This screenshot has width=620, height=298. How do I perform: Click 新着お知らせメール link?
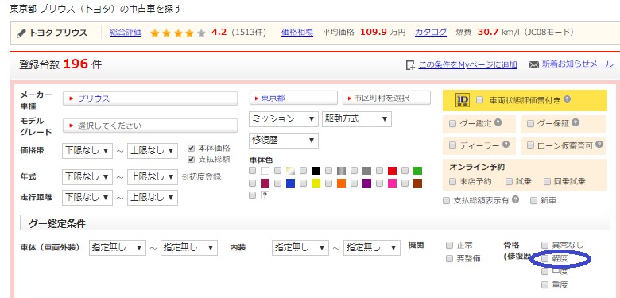(x=577, y=64)
